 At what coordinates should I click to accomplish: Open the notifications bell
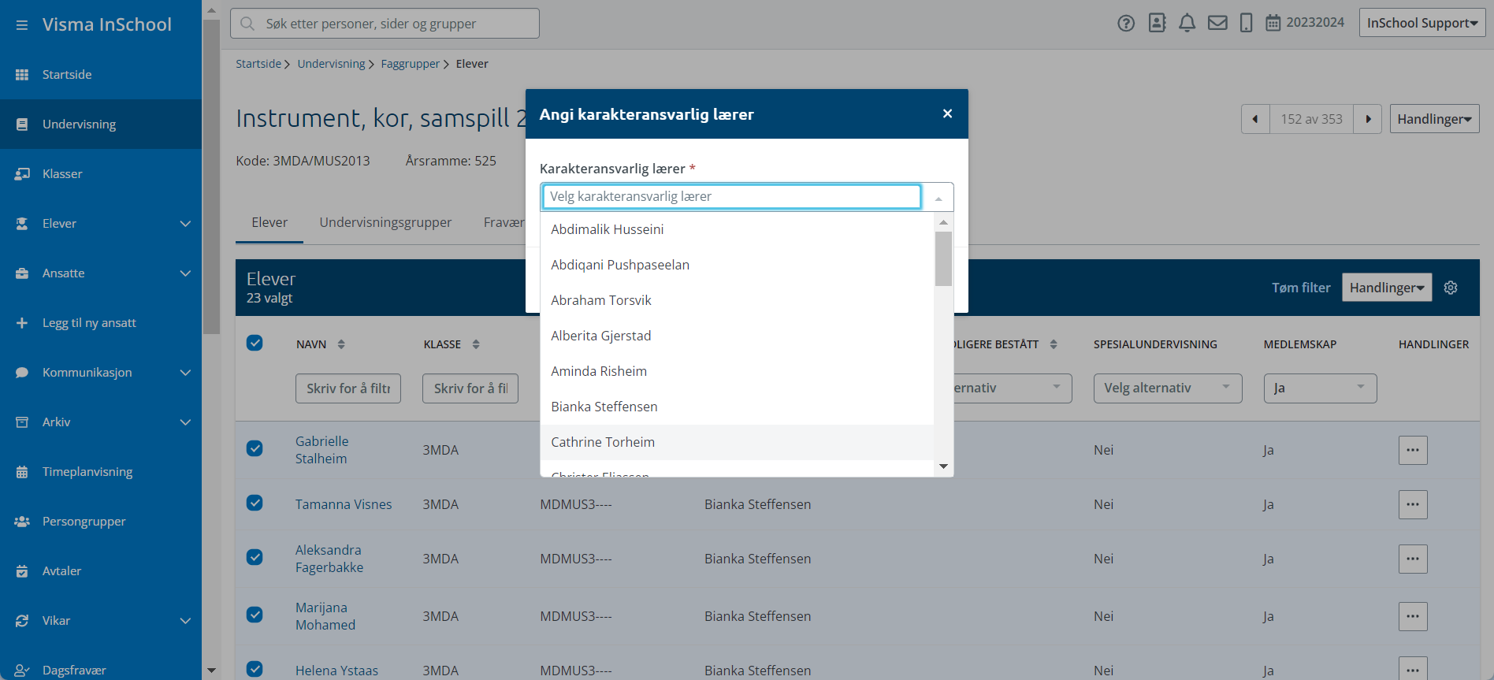[1187, 23]
